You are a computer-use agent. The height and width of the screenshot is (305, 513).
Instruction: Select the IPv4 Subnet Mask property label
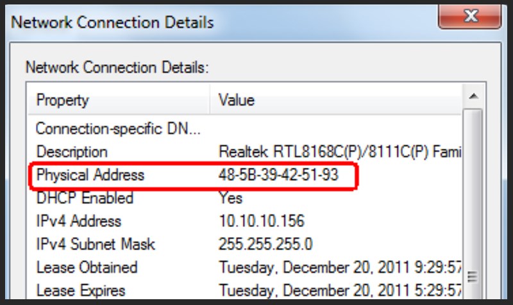(96, 244)
